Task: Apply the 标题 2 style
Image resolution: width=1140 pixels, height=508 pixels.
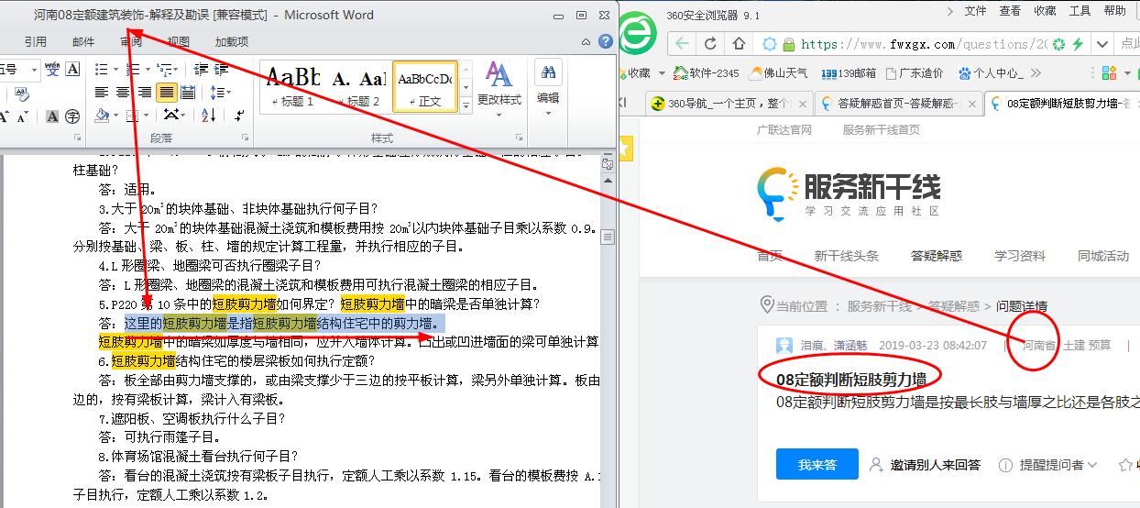Action: click(x=358, y=87)
